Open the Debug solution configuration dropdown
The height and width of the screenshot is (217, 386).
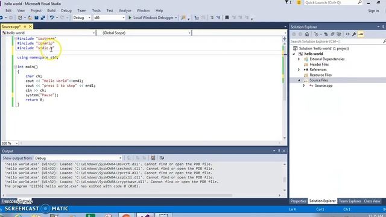82,17
